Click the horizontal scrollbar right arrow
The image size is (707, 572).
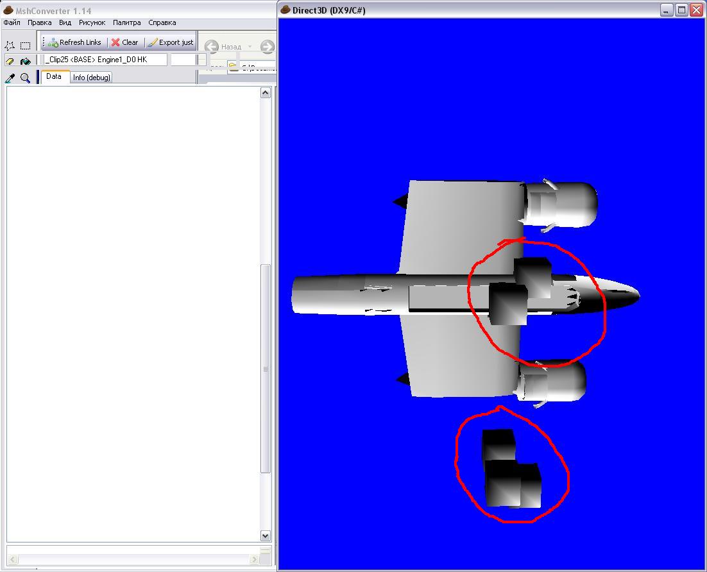coord(254,559)
